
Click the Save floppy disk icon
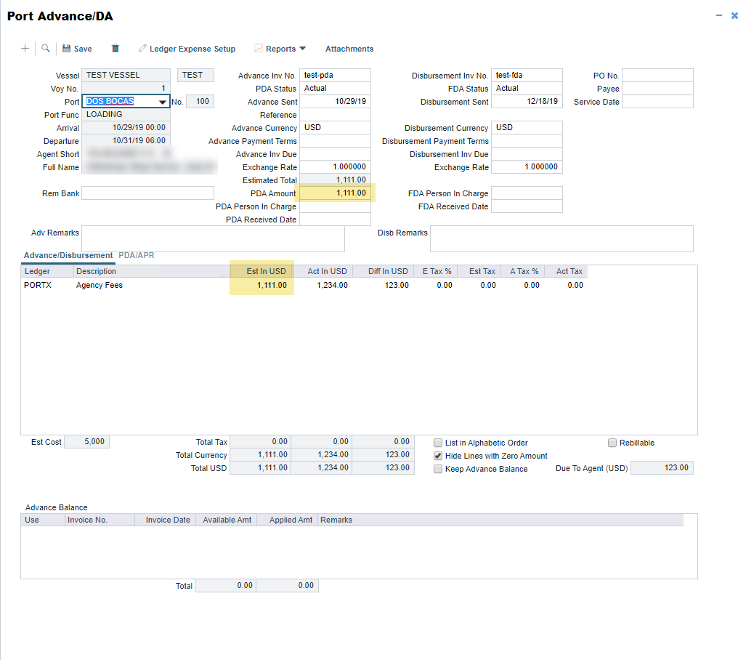click(67, 49)
